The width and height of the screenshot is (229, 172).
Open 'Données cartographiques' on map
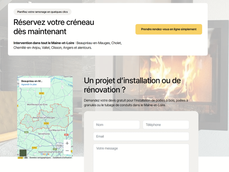click(x=40, y=158)
